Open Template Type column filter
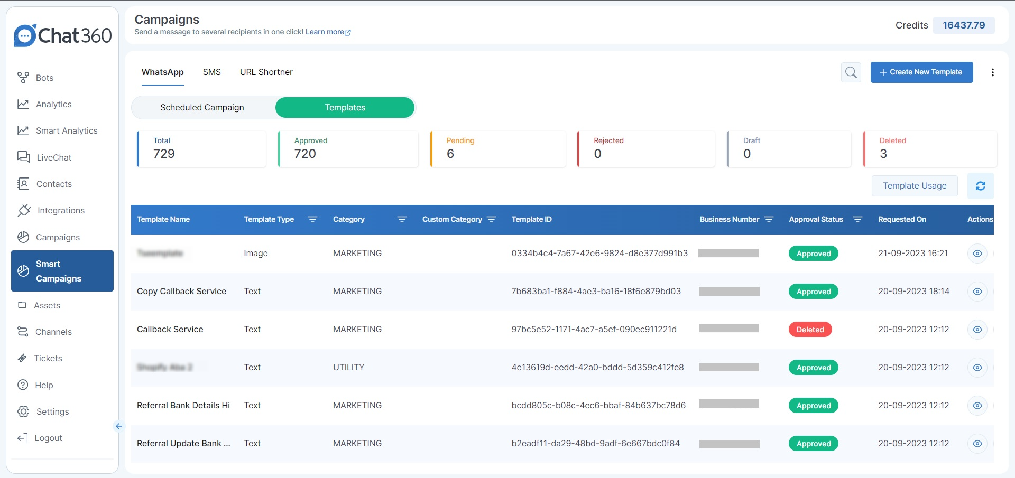Viewport: 1015px width, 478px height. (312, 219)
